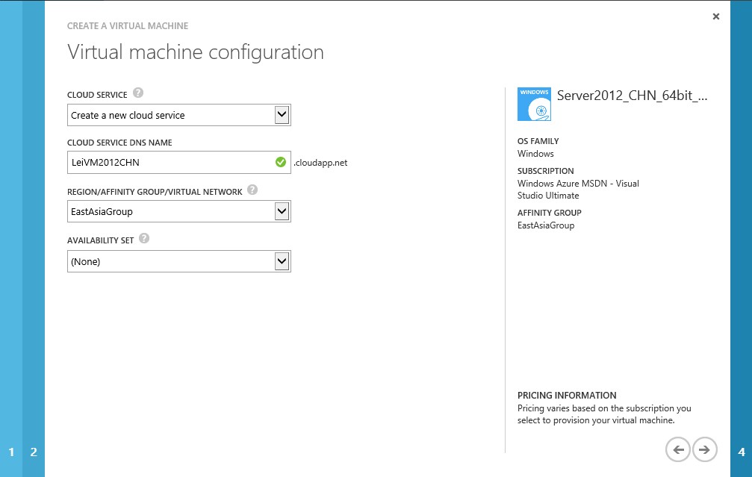752x477 pixels.
Task: Click help icon beside Region/Affinity Group/Virtual Network
Action: pos(252,190)
